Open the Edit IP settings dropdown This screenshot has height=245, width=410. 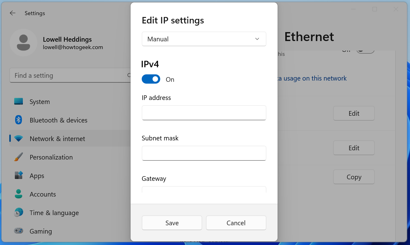pos(204,39)
